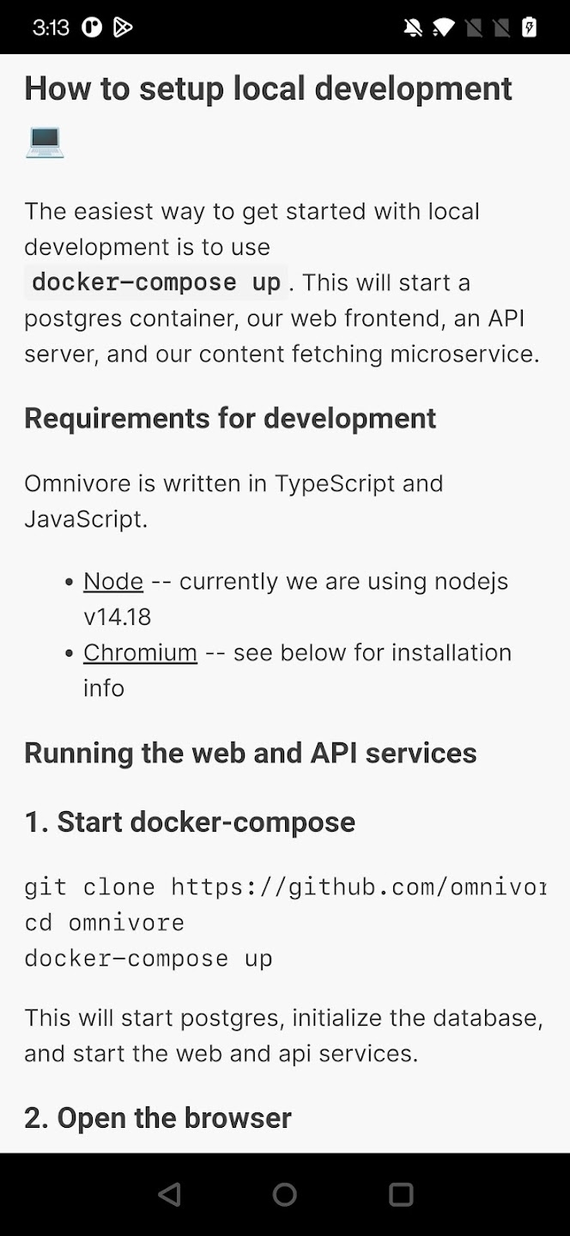The height and width of the screenshot is (1236, 570).
Task: Open the Chromium link
Action: click(x=140, y=652)
